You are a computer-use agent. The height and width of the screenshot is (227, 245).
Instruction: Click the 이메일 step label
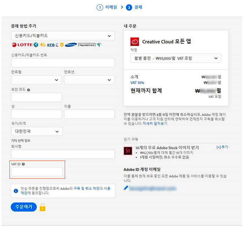pos(111,7)
